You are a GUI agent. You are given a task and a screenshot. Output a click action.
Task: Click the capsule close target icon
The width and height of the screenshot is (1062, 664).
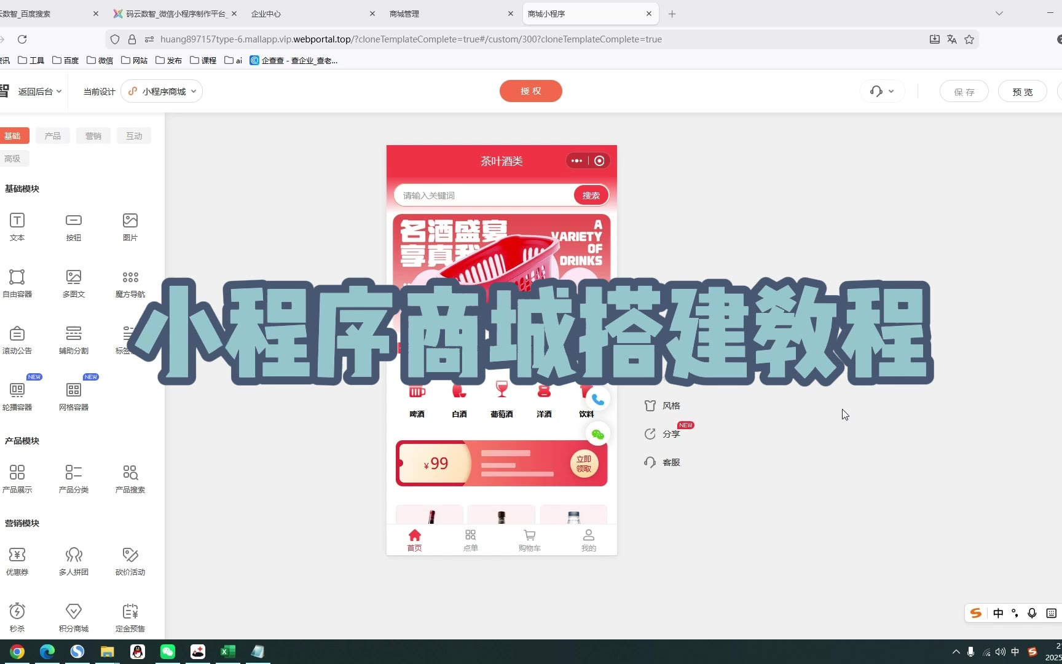[599, 161]
